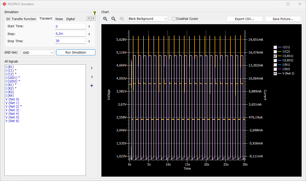Select V (Net 4) signal
Image resolution: width=306 pixels, height=181 pixels.
click(12, 114)
